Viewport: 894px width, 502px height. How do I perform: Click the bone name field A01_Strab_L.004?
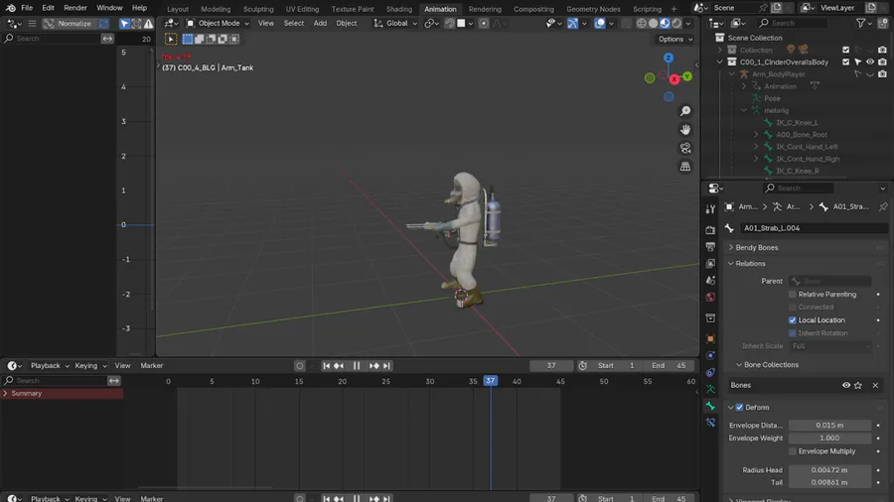pos(813,228)
